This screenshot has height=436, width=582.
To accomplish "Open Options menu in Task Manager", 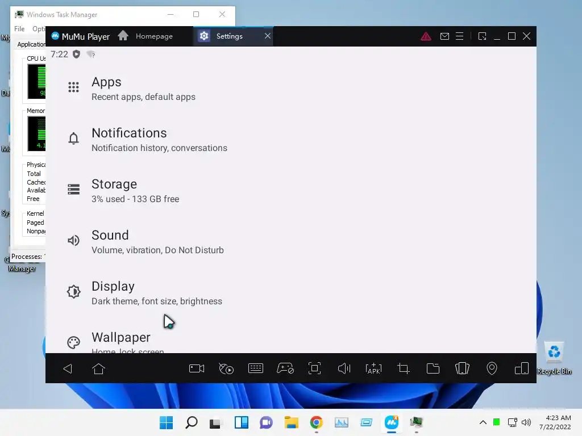I will pyautogui.click(x=39, y=28).
